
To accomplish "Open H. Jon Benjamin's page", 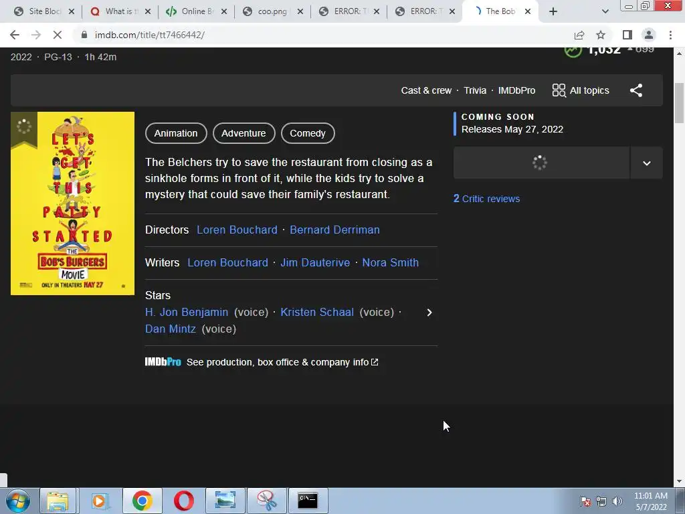I will pyautogui.click(x=187, y=312).
